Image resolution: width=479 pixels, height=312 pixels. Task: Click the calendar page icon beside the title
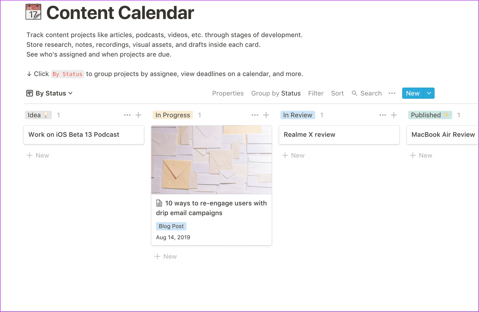[x=33, y=12]
